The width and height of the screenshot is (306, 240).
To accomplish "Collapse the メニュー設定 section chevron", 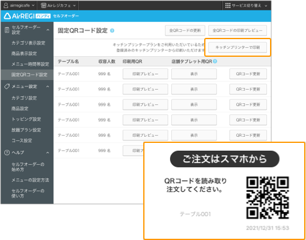I will [48, 87].
